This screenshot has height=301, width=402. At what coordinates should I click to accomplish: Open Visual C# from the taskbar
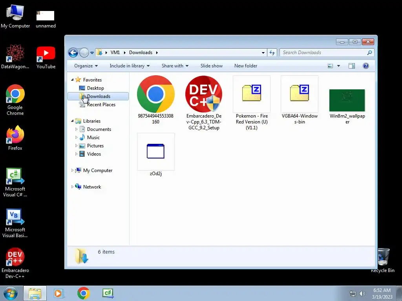pyautogui.click(x=108, y=293)
